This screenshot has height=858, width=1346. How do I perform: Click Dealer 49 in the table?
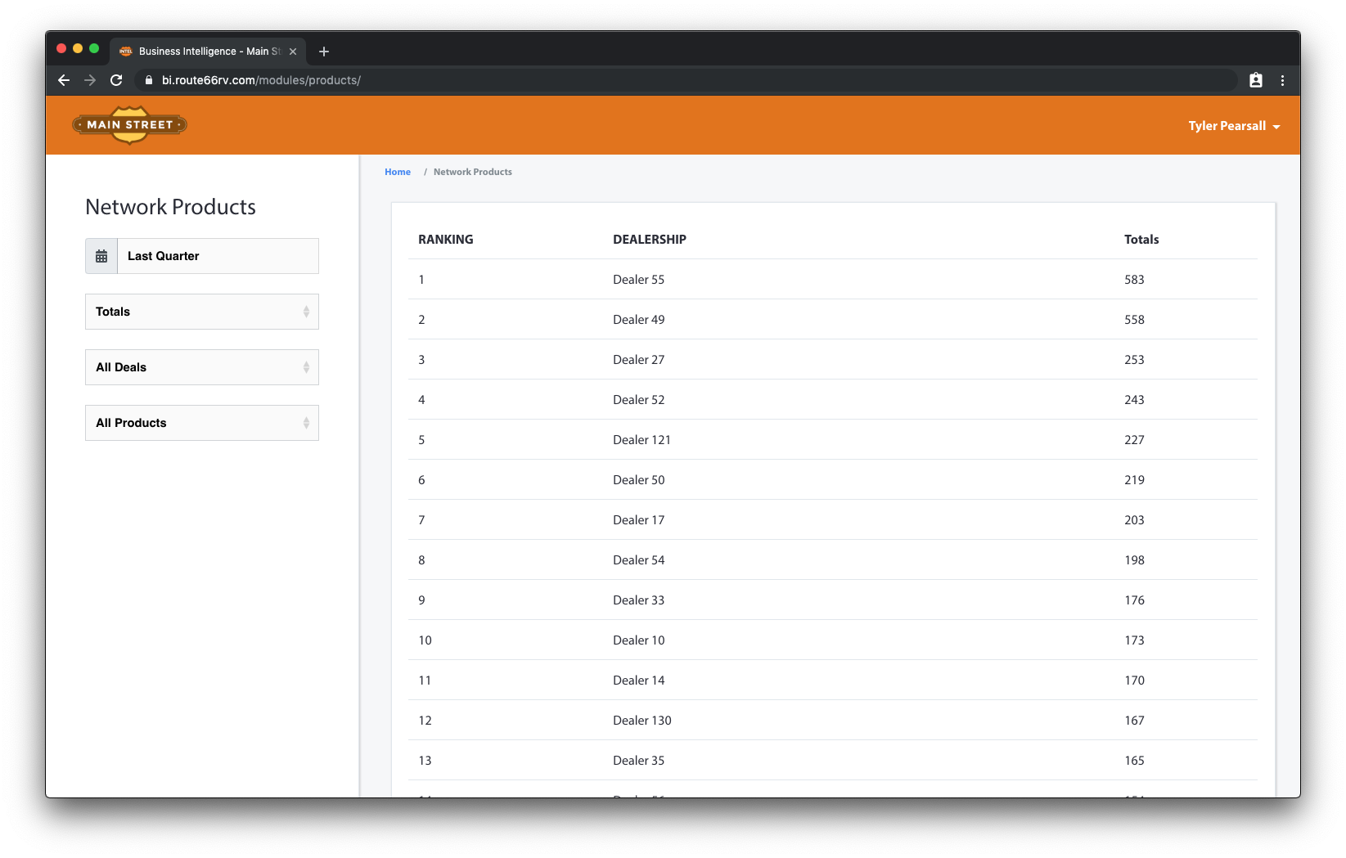pyautogui.click(x=639, y=320)
